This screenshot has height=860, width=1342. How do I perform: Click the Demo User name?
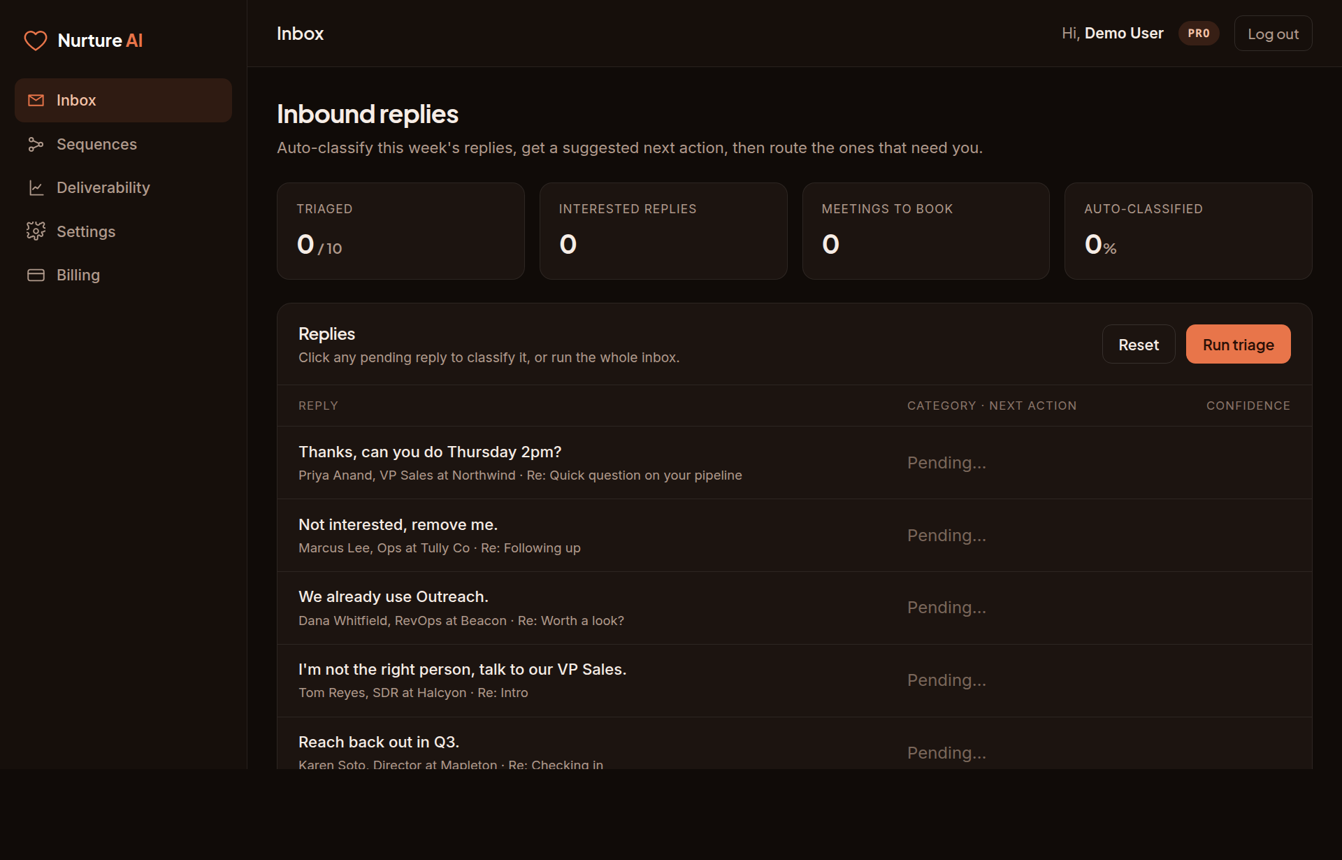tap(1124, 34)
